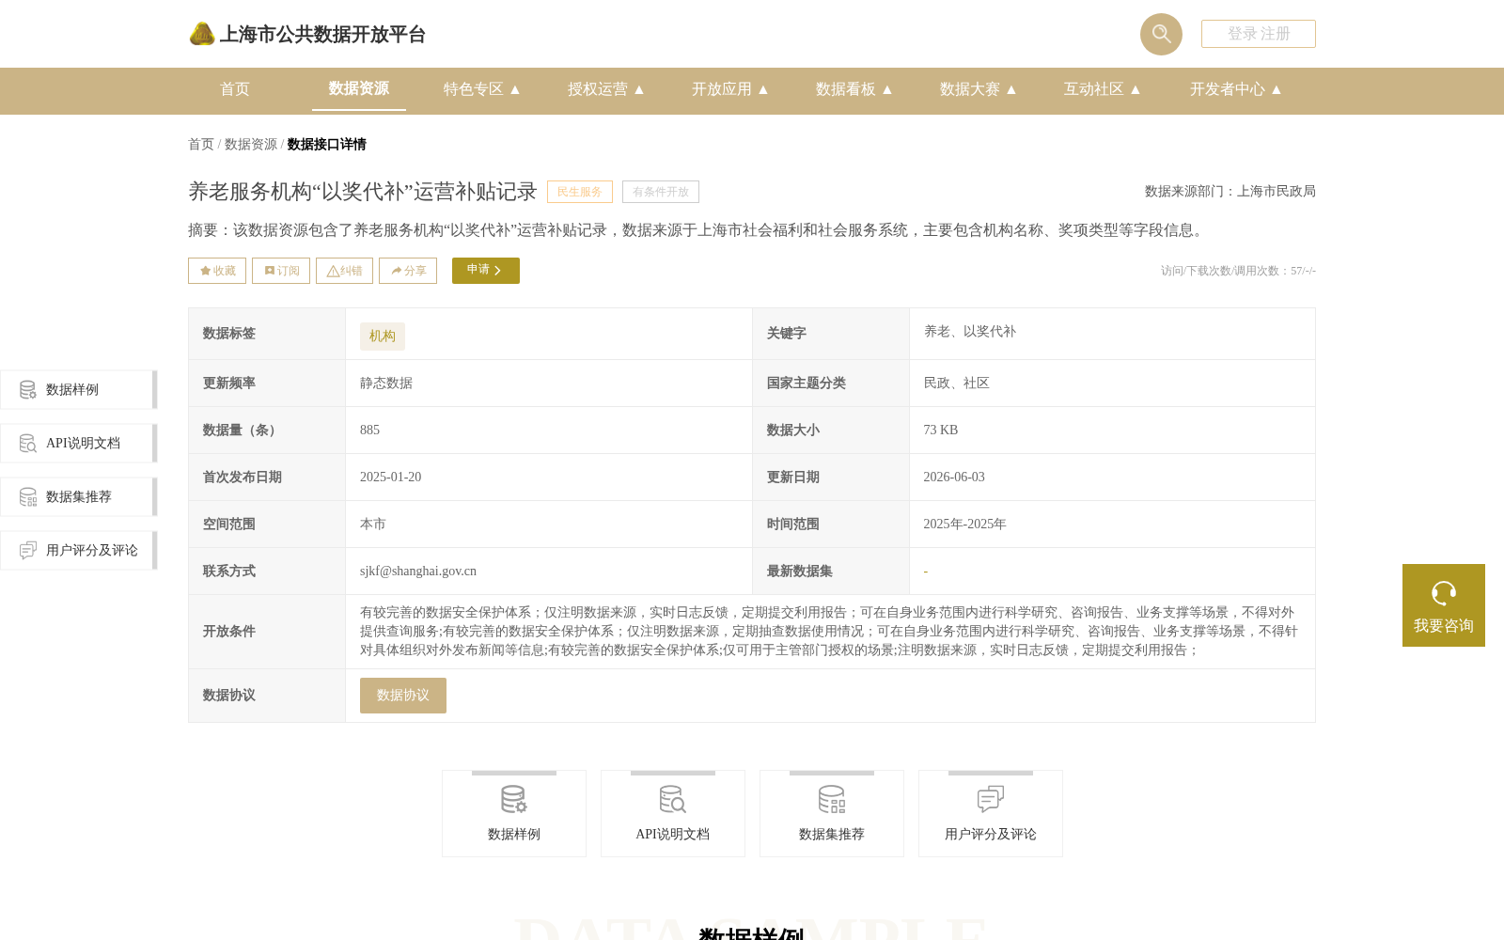Click sidebar 数据样例 label
Image resolution: width=1504 pixels, height=940 pixels.
click(x=72, y=390)
